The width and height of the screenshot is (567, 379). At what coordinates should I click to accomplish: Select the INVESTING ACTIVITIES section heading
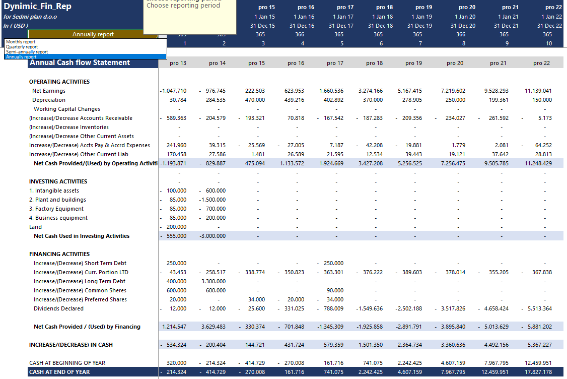(58, 181)
